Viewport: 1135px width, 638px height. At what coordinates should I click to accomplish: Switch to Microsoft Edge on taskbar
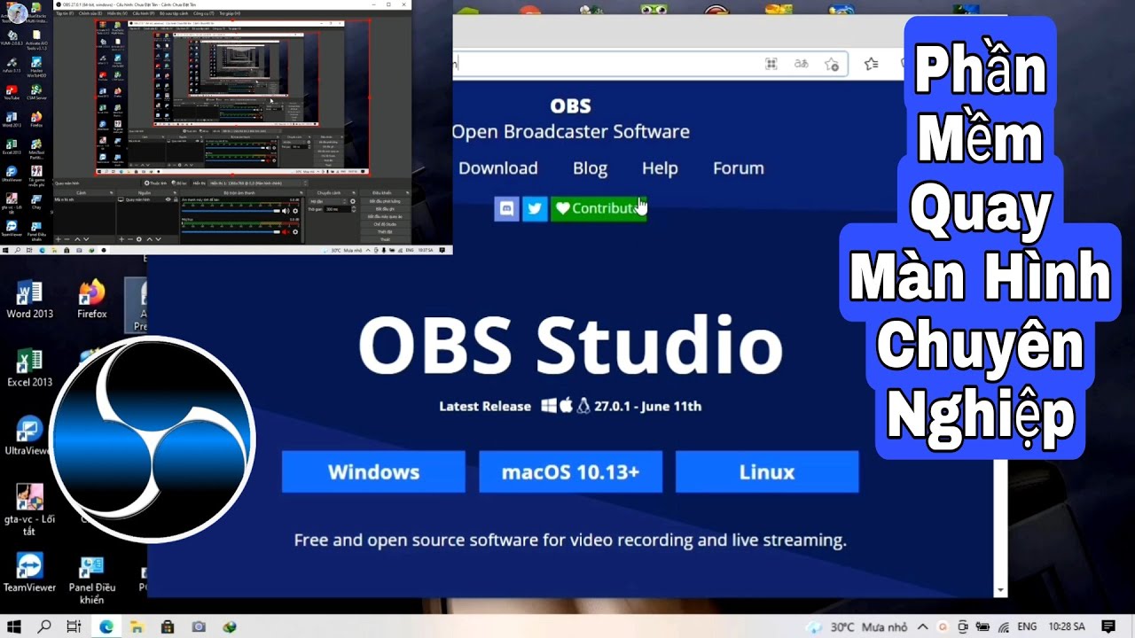pyautogui.click(x=106, y=626)
